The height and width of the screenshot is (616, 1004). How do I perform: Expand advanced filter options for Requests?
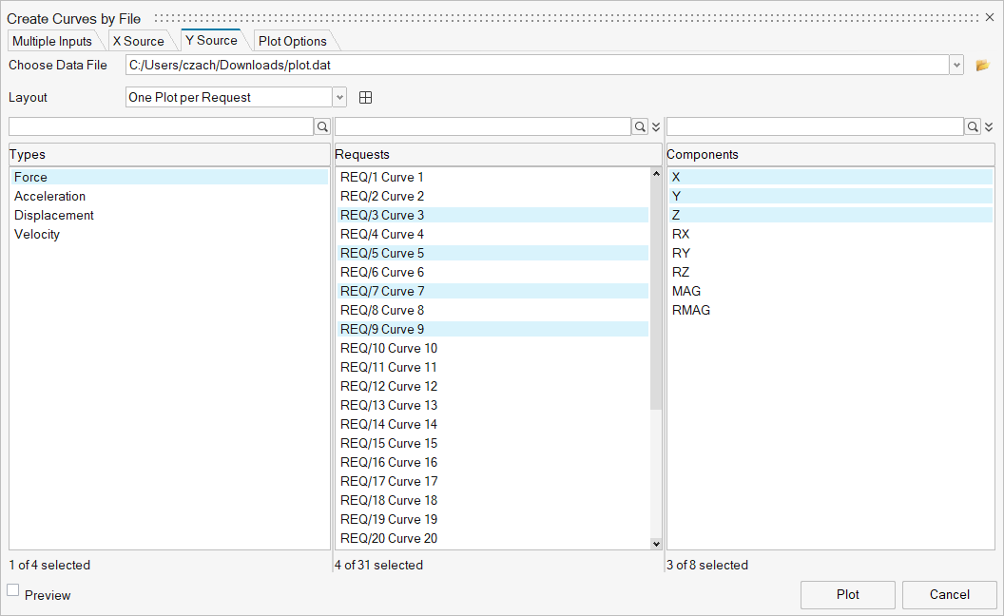pos(656,126)
